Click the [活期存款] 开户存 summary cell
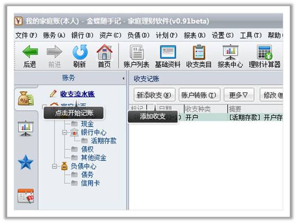The height and width of the screenshot is (223, 297). (255, 117)
